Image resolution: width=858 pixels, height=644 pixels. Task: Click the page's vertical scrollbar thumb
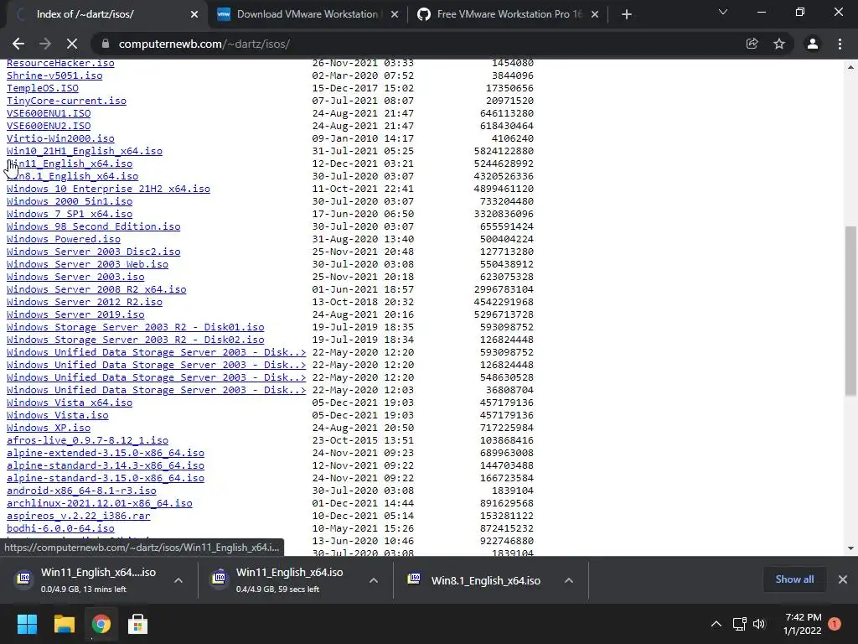click(x=850, y=310)
